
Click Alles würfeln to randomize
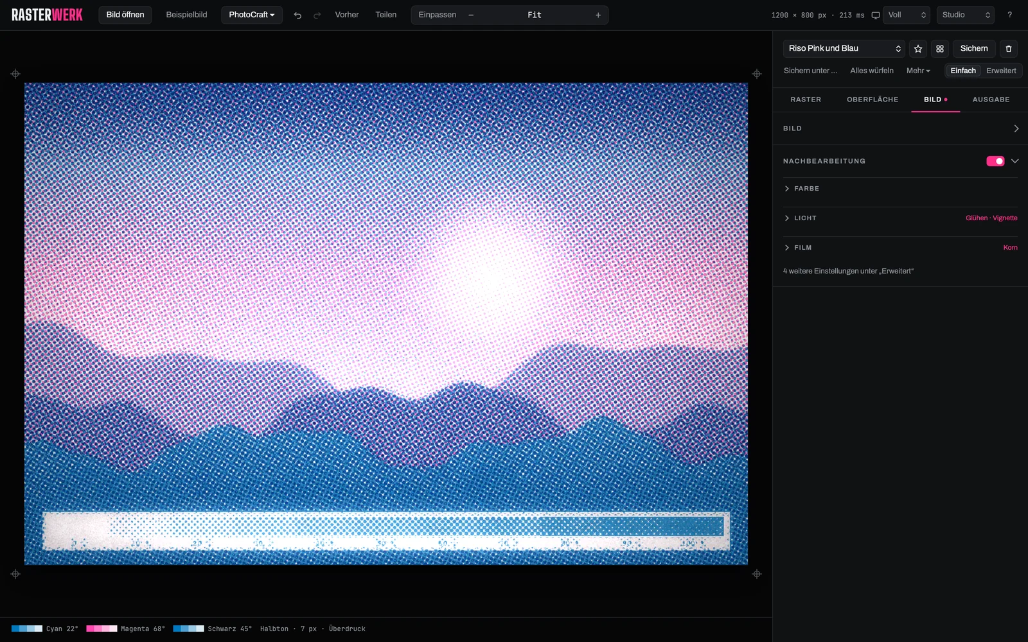[x=872, y=71]
